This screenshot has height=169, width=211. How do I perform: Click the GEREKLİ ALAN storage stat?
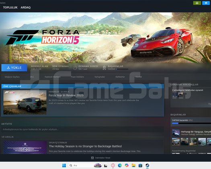(x=39, y=68)
